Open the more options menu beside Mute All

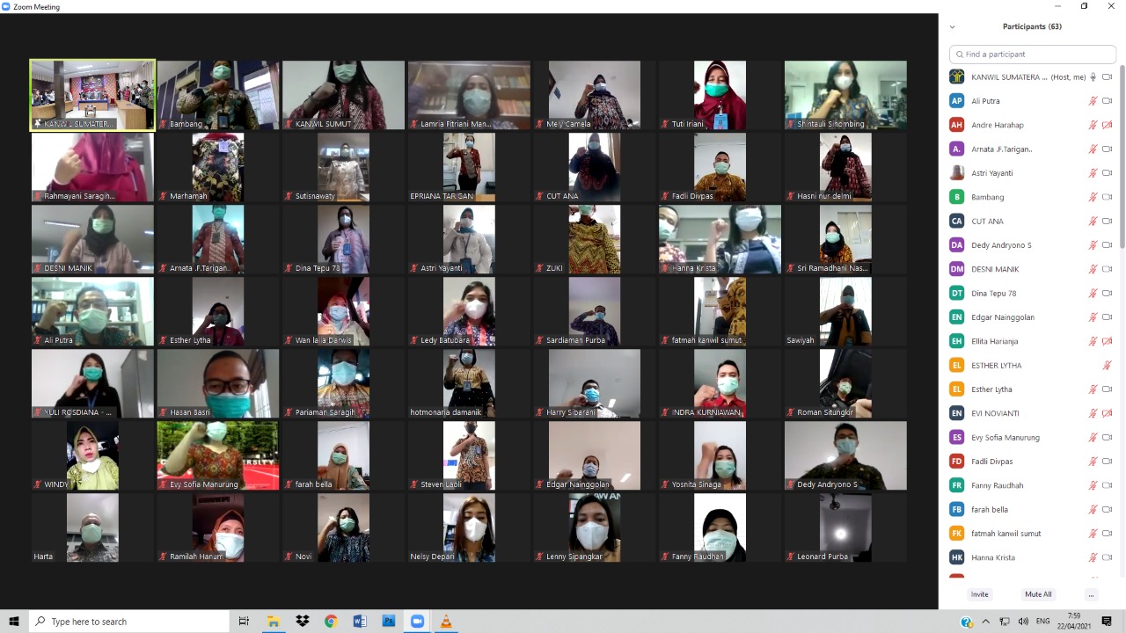tap(1091, 594)
